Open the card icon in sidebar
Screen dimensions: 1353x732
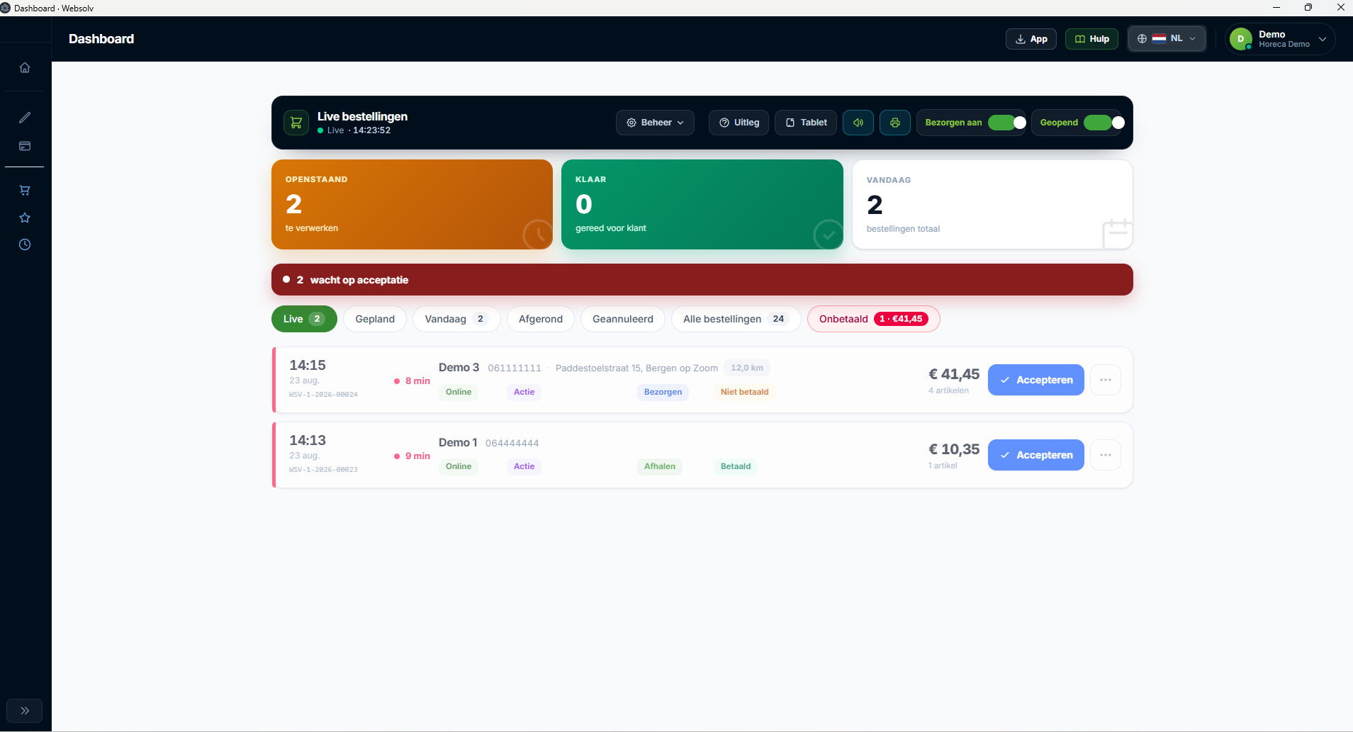25,146
